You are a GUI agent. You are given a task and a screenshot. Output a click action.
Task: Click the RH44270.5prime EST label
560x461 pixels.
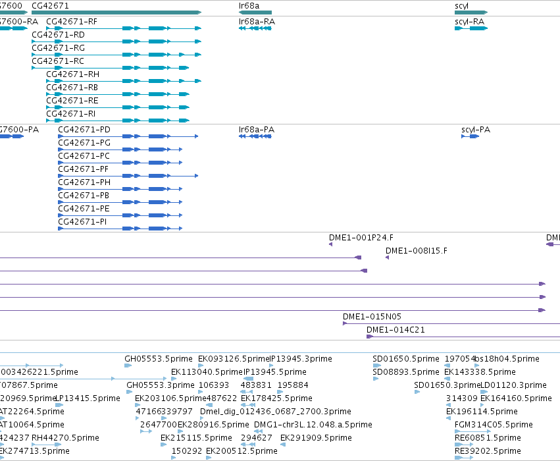pyautogui.click(x=65, y=438)
